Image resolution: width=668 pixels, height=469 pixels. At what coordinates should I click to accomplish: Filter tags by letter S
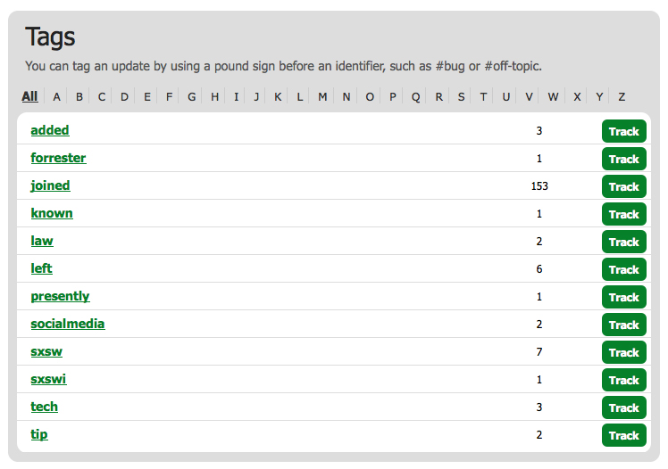(461, 97)
